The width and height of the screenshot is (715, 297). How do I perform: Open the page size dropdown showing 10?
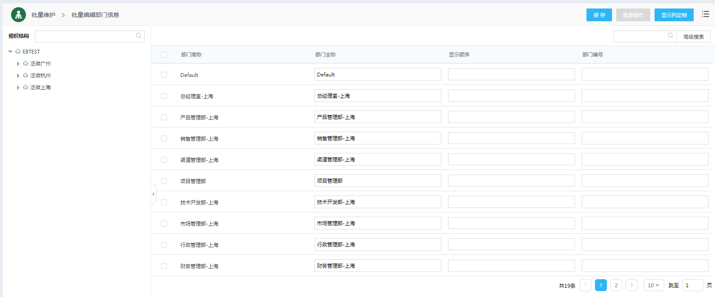click(653, 285)
